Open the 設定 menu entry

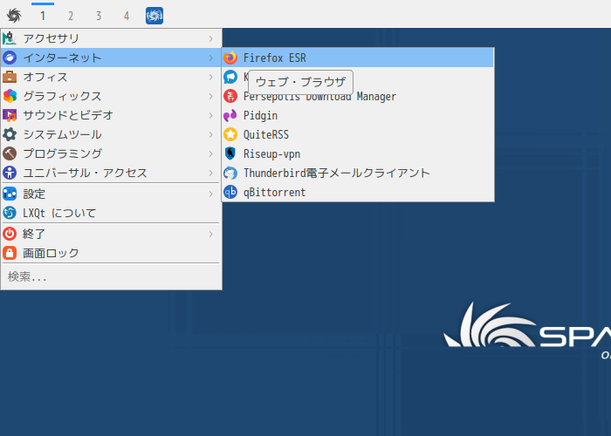tap(111, 194)
